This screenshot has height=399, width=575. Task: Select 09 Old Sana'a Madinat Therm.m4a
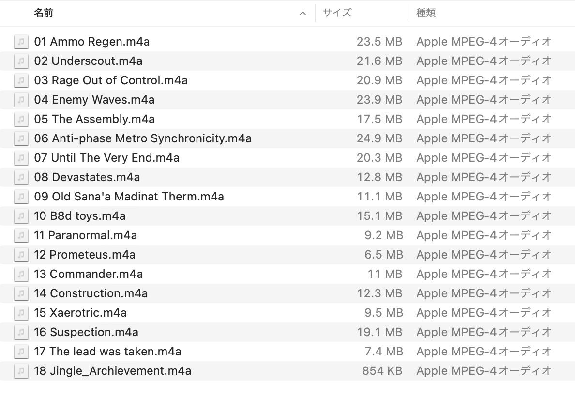point(129,197)
